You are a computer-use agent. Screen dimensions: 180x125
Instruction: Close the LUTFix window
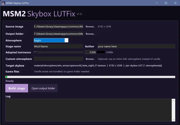click(x=175, y=3)
